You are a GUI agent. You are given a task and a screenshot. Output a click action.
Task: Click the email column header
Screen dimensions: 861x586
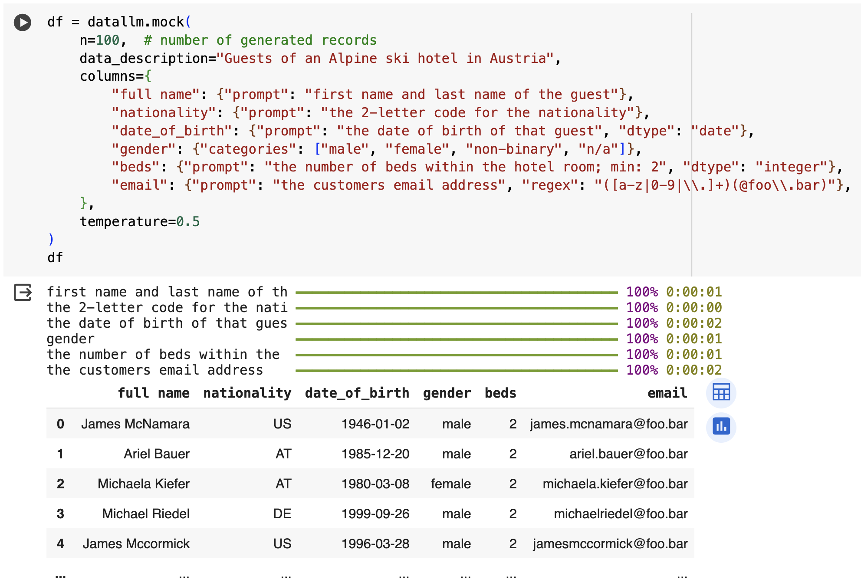(x=667, y=393)
